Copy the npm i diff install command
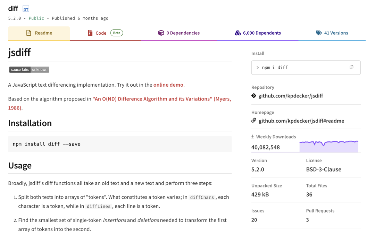Screen dimensions: 375x234 coord(351,67)
